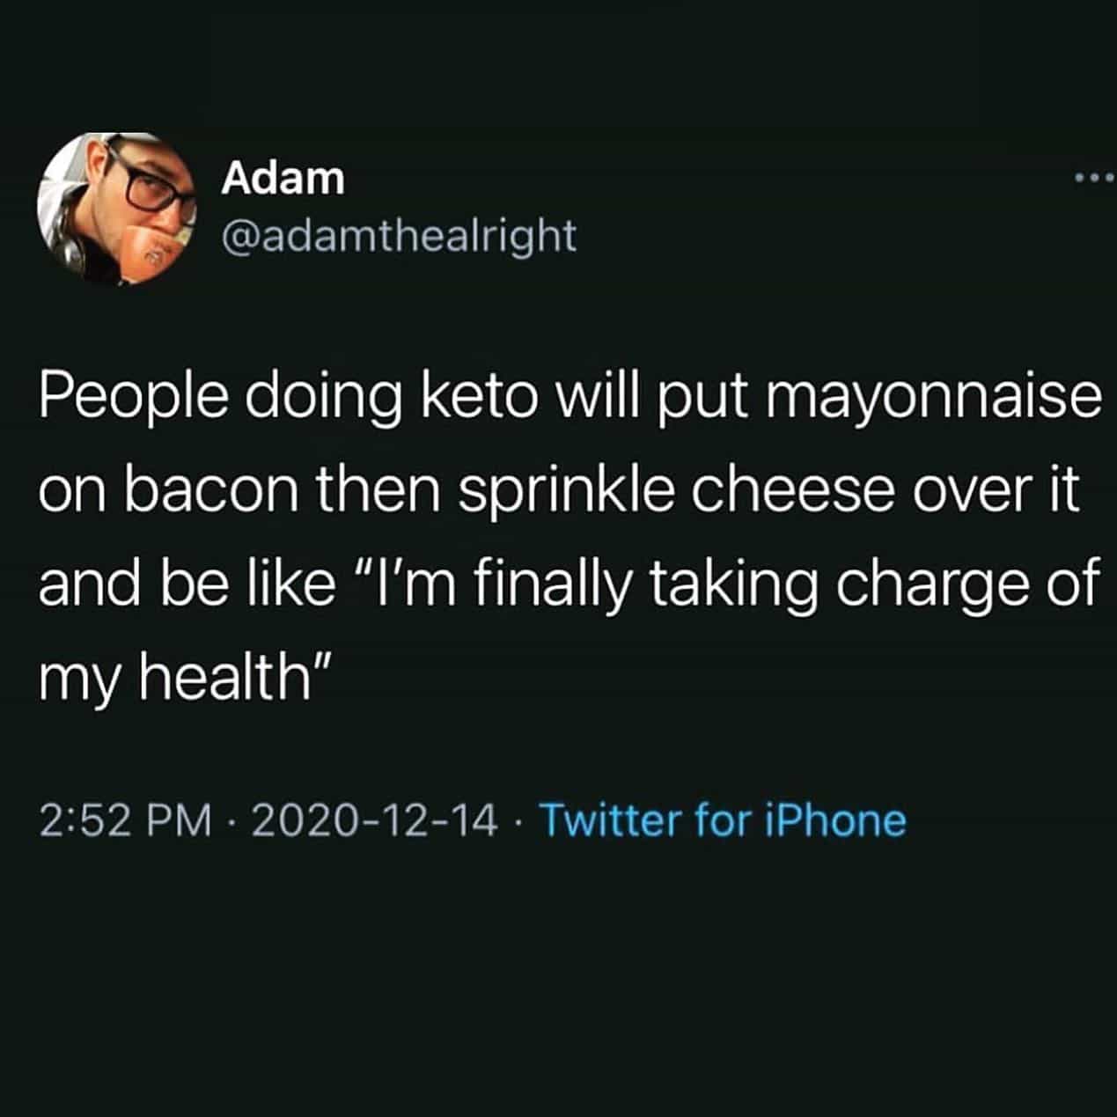Screen dimensions: 1117x1117
Task: Open the display name Adam
Action: (x=283, y=180)
